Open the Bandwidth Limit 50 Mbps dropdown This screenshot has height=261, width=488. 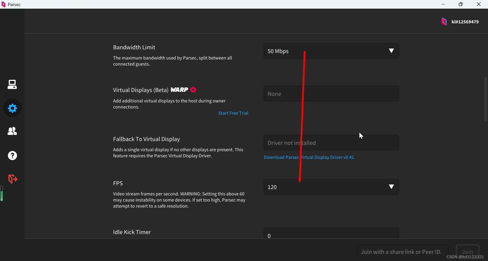(331, 51)
